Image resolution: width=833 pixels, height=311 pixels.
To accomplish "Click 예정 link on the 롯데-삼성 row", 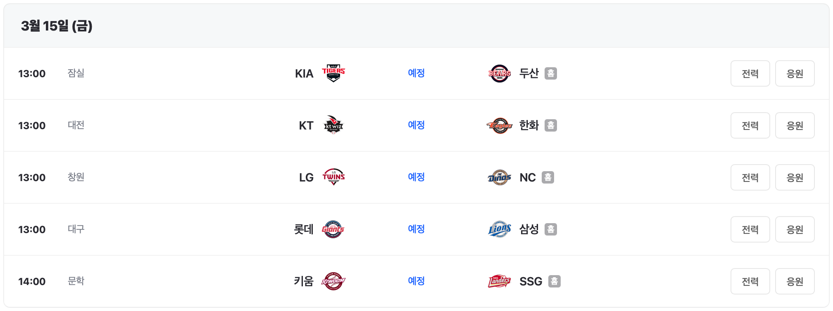I will (416, 229).
